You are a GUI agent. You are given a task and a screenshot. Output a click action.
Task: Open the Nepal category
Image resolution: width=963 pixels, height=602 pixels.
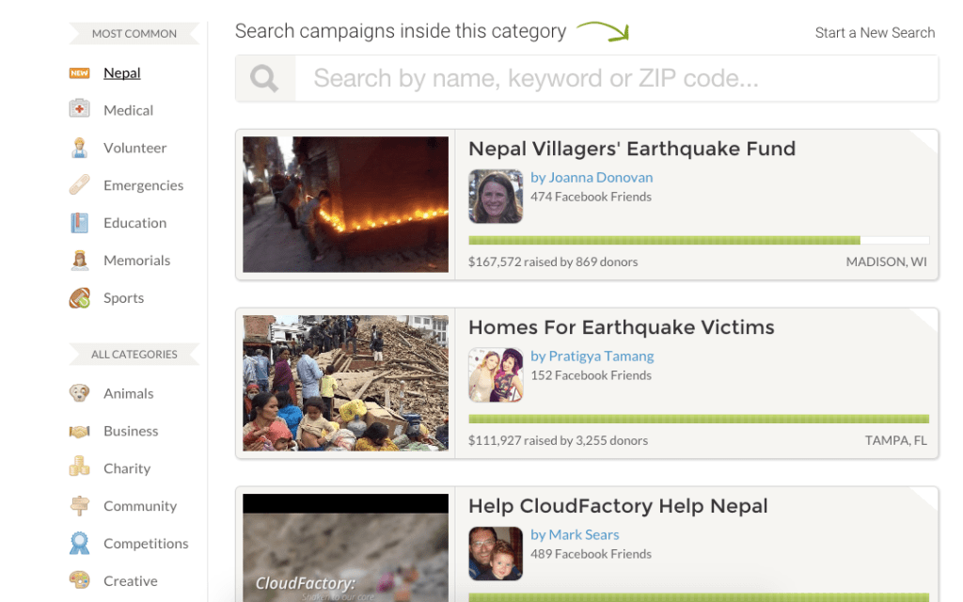[122, 73]
